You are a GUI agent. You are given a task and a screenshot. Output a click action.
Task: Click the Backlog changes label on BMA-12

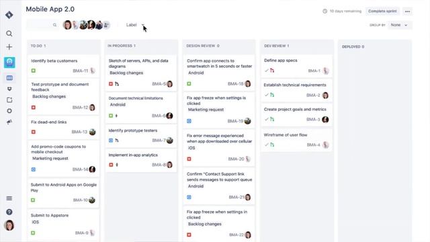coord(49,97)
